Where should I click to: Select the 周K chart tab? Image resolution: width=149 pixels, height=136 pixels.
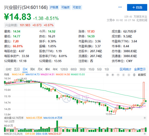click(32, 69)
